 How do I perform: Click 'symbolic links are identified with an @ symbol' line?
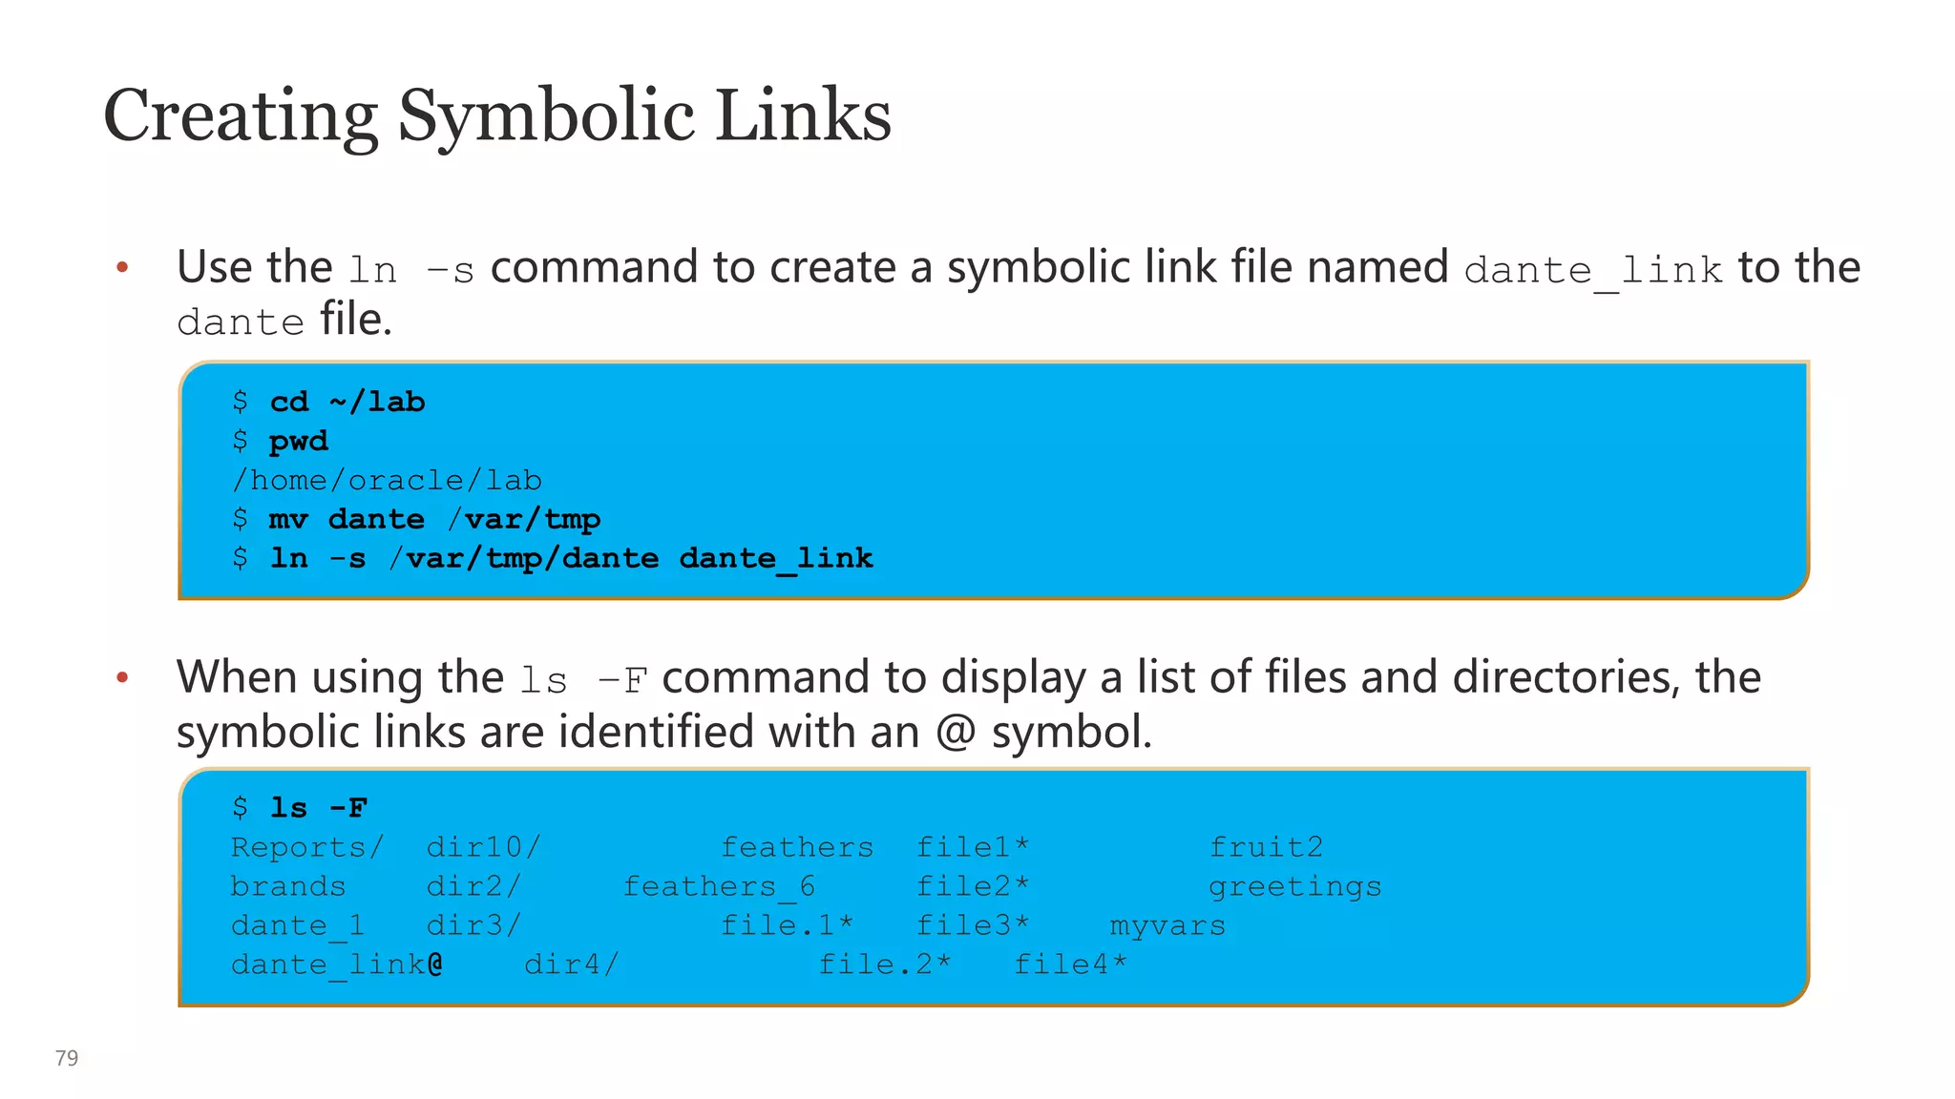pyautogui.click(x=664, y=733)
